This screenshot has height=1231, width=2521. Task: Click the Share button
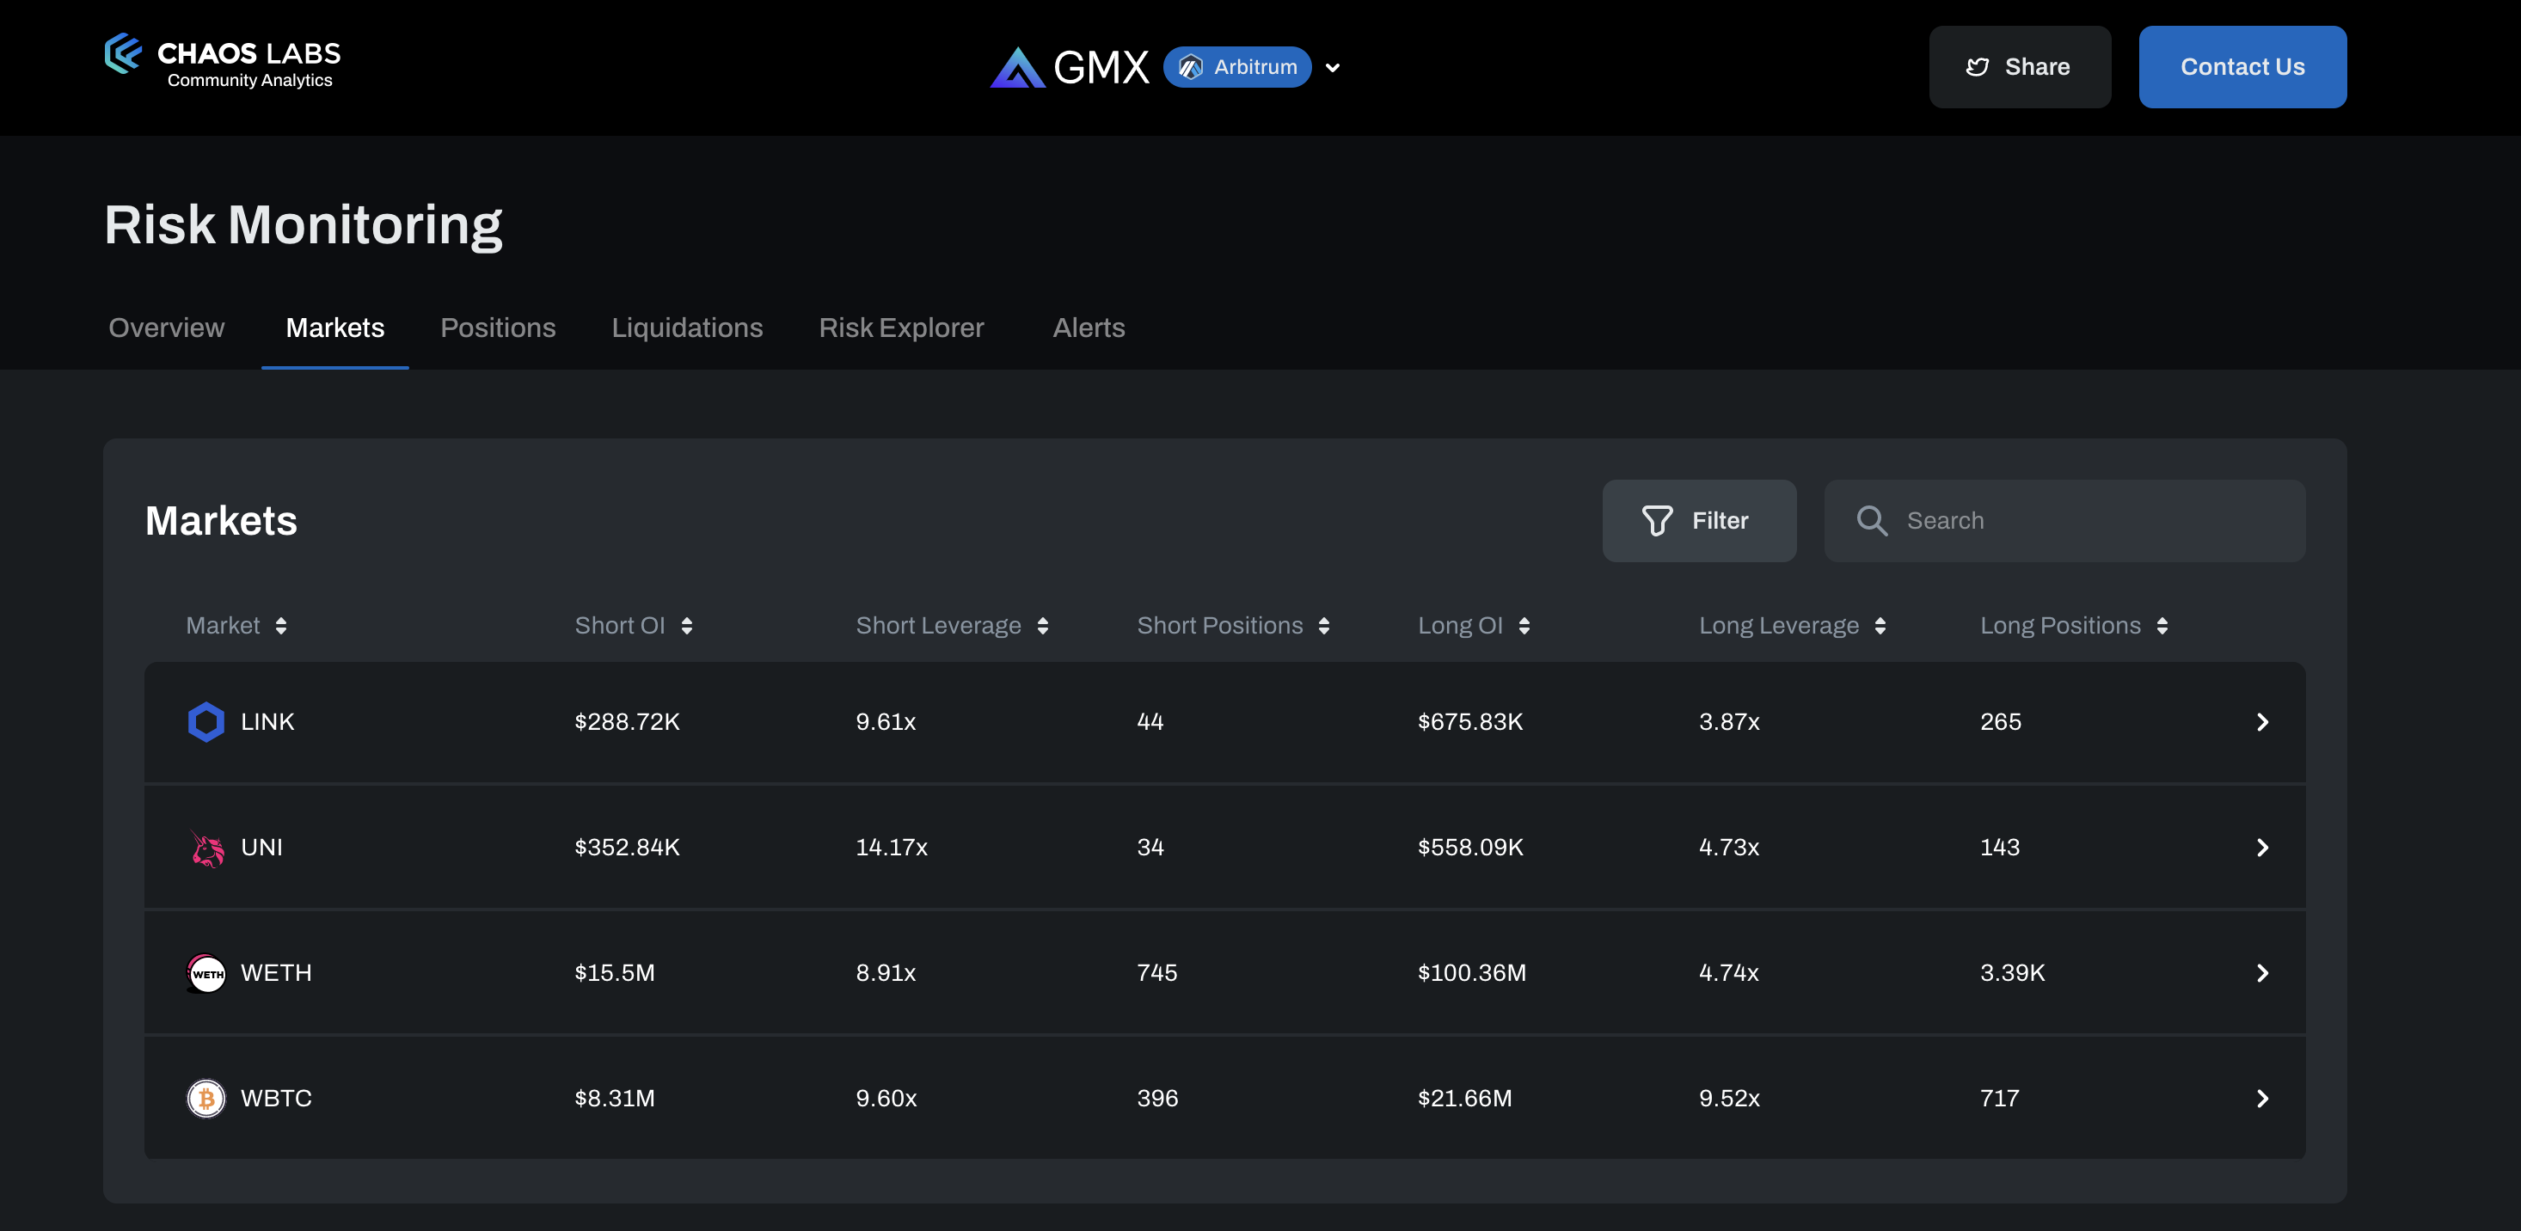pos(2019,66)
